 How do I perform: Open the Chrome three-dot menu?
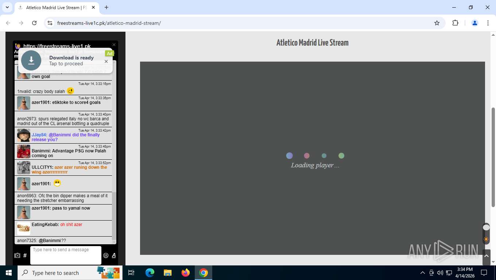pyautogui.click(x=488, y=23)
